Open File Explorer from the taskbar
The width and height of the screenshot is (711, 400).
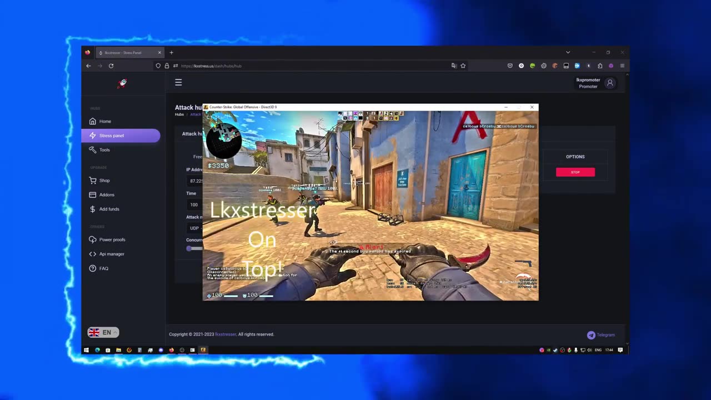118,350
